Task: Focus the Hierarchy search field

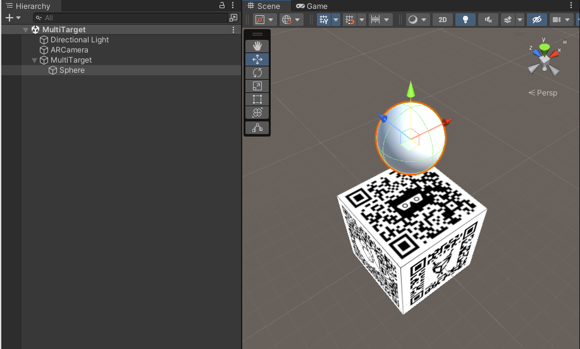Action: tap(130, 18)
